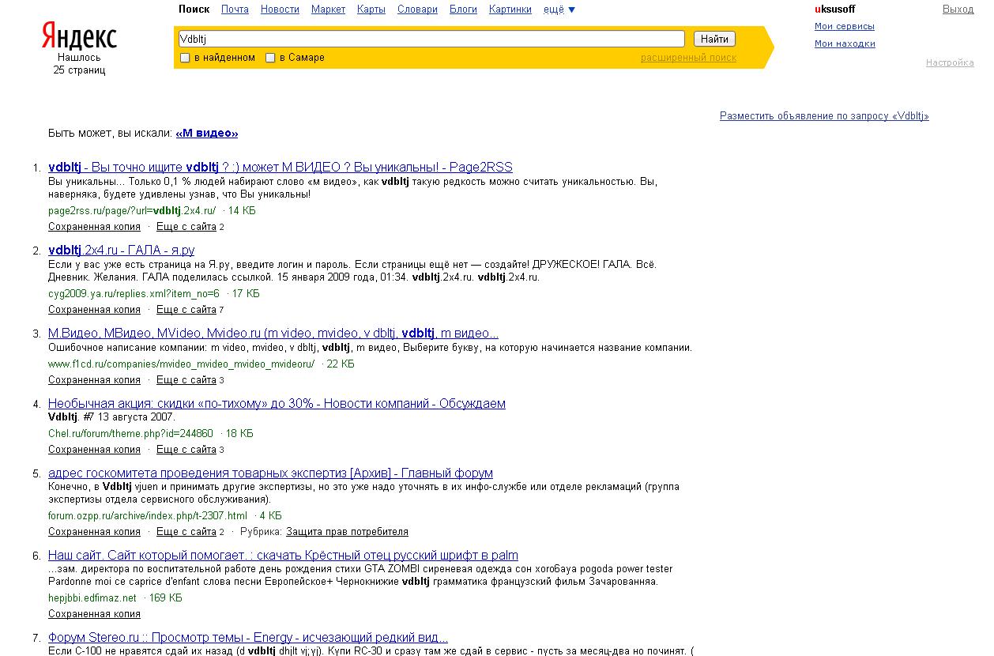Open the cyg2009.ya.ru green URL
Screen dimensions: 994x656
click(134, 294)
